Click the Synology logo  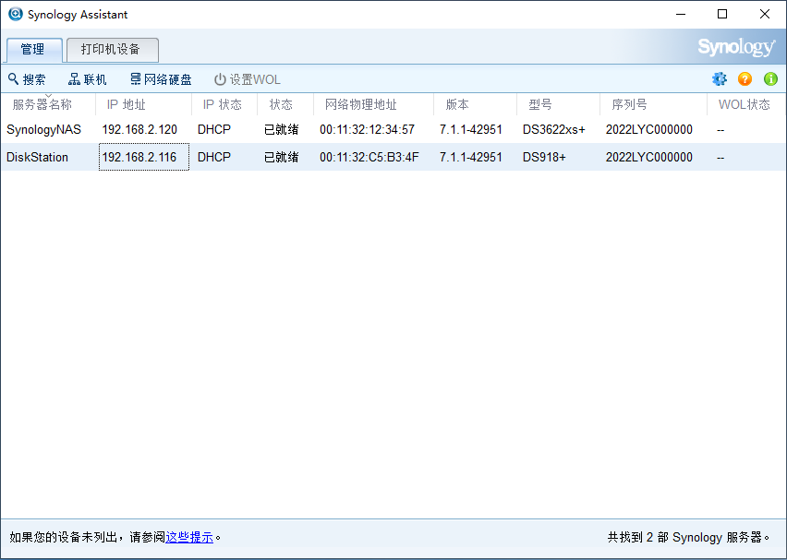(736, 46)
